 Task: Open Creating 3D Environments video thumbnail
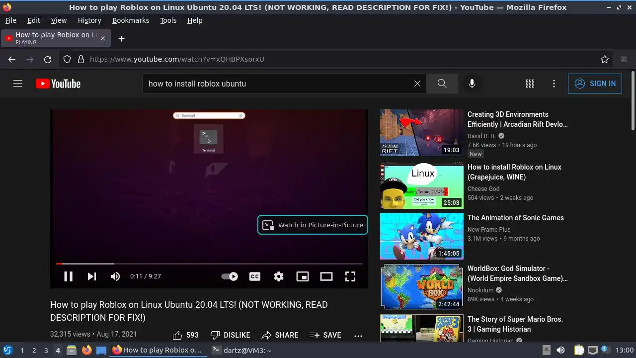click(421, 133)
